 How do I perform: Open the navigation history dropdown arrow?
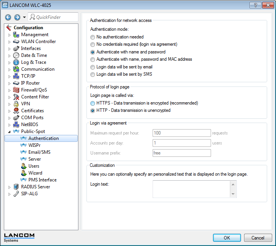click(x=24, y=17)
